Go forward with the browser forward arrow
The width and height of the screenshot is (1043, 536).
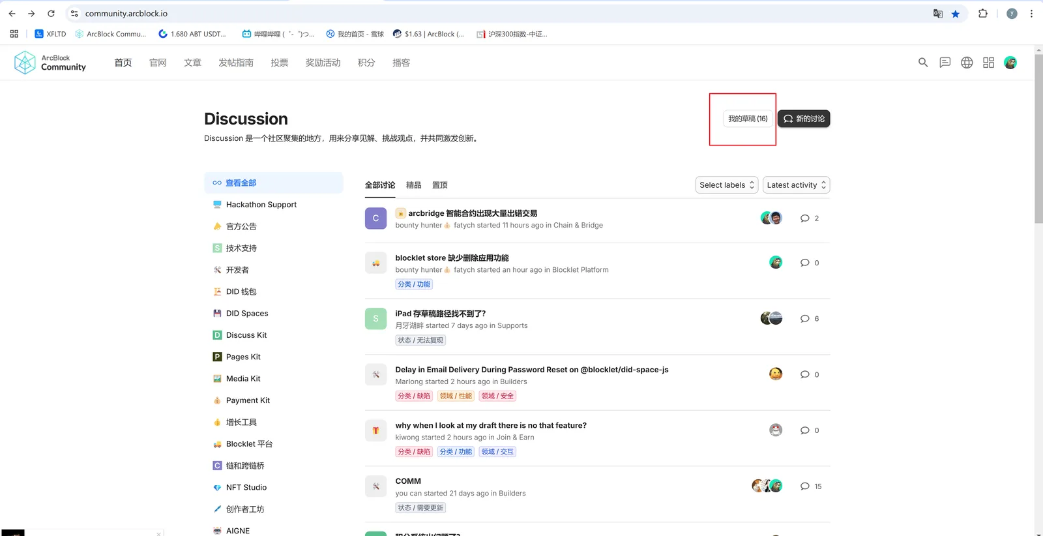pos(31,13)
